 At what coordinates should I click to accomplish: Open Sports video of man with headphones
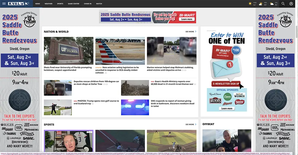coord(69,141)
